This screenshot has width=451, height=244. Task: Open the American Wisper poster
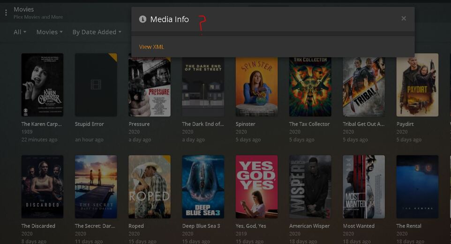coord(310,187)
